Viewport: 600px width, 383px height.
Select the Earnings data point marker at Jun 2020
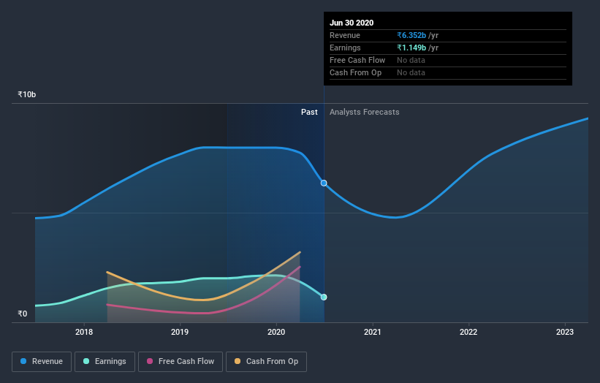click(x=324, y=297)
